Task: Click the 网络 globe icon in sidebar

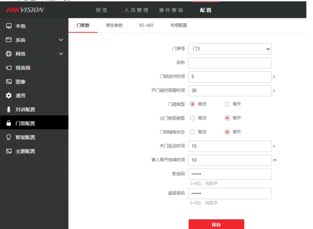Action: coord(9,54)
